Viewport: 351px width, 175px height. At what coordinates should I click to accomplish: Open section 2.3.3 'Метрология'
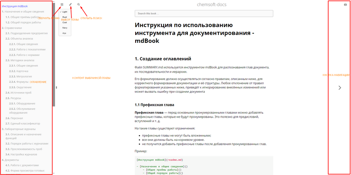[20, 76]
